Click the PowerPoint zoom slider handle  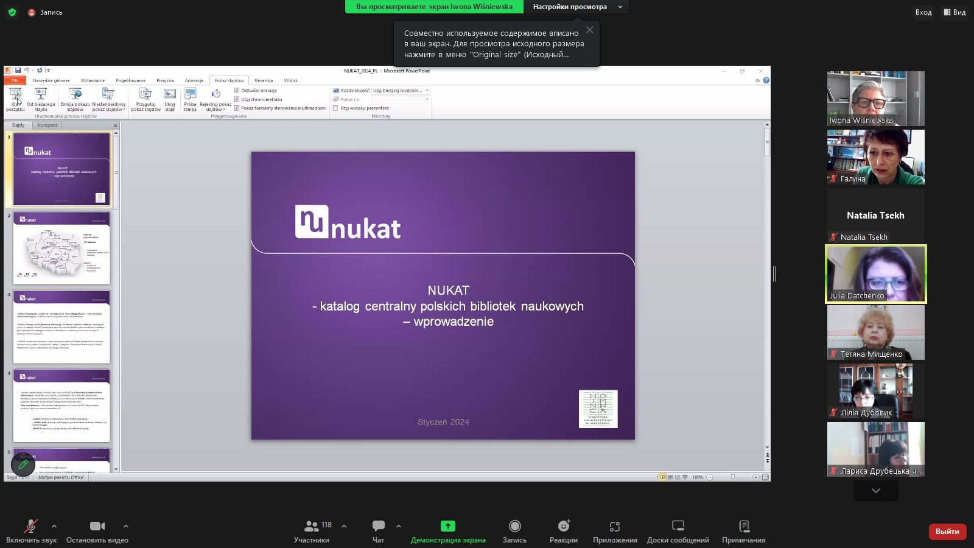(x=733, y=477)
